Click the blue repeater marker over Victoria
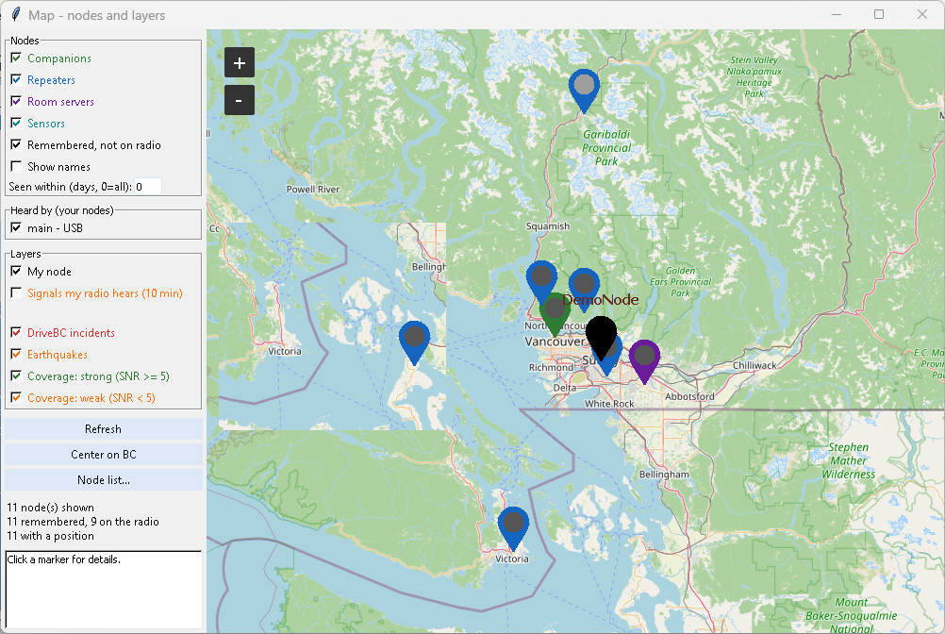The image size is (945, 634). [x=513, y=528]
